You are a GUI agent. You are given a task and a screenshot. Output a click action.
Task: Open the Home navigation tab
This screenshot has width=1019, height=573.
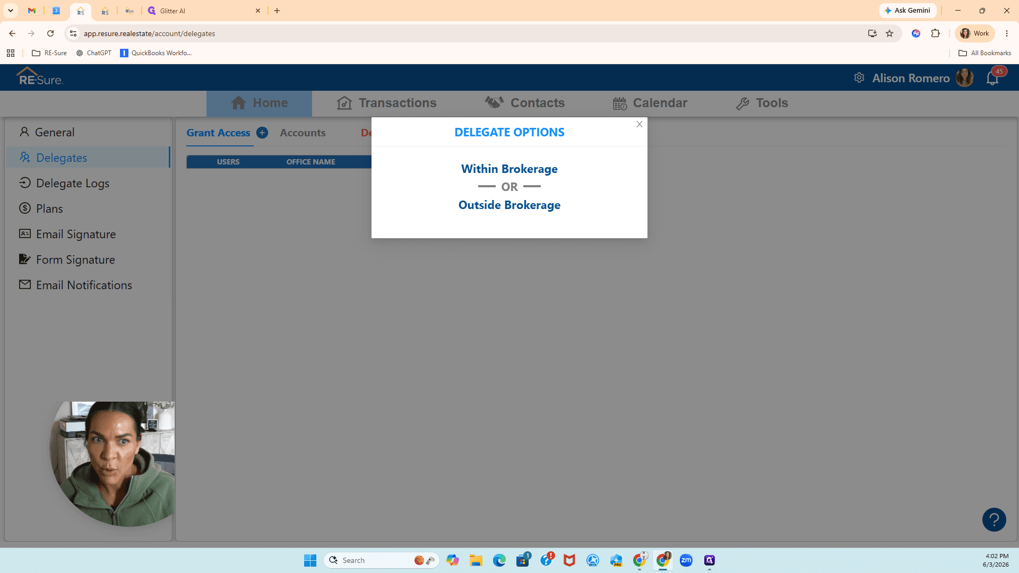pyautogui.click(x=259, y=103)
